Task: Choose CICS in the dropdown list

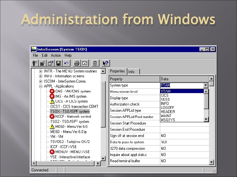Action: (x=182, y=95)
